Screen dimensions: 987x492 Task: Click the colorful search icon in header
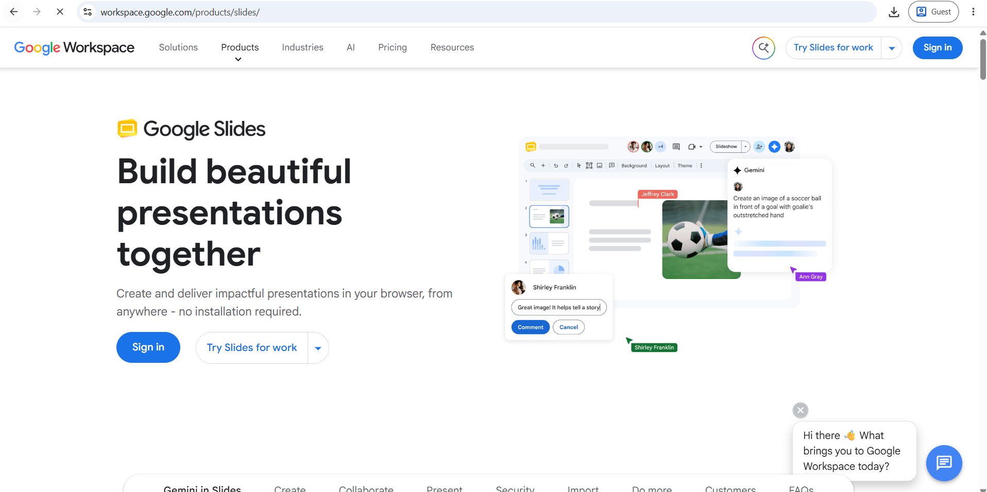coord(763,48)
